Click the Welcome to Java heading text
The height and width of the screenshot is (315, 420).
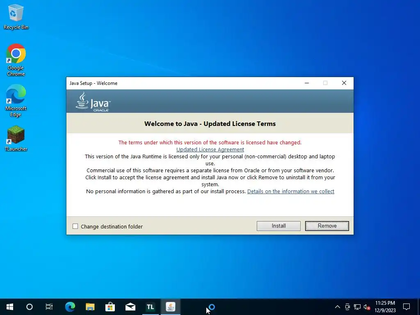(x=210, y=124)
